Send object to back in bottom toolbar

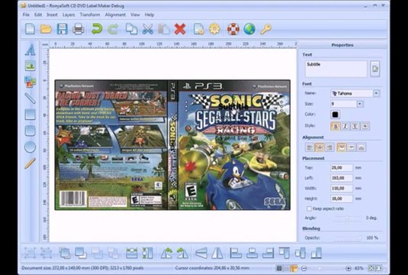coord(81,253)
